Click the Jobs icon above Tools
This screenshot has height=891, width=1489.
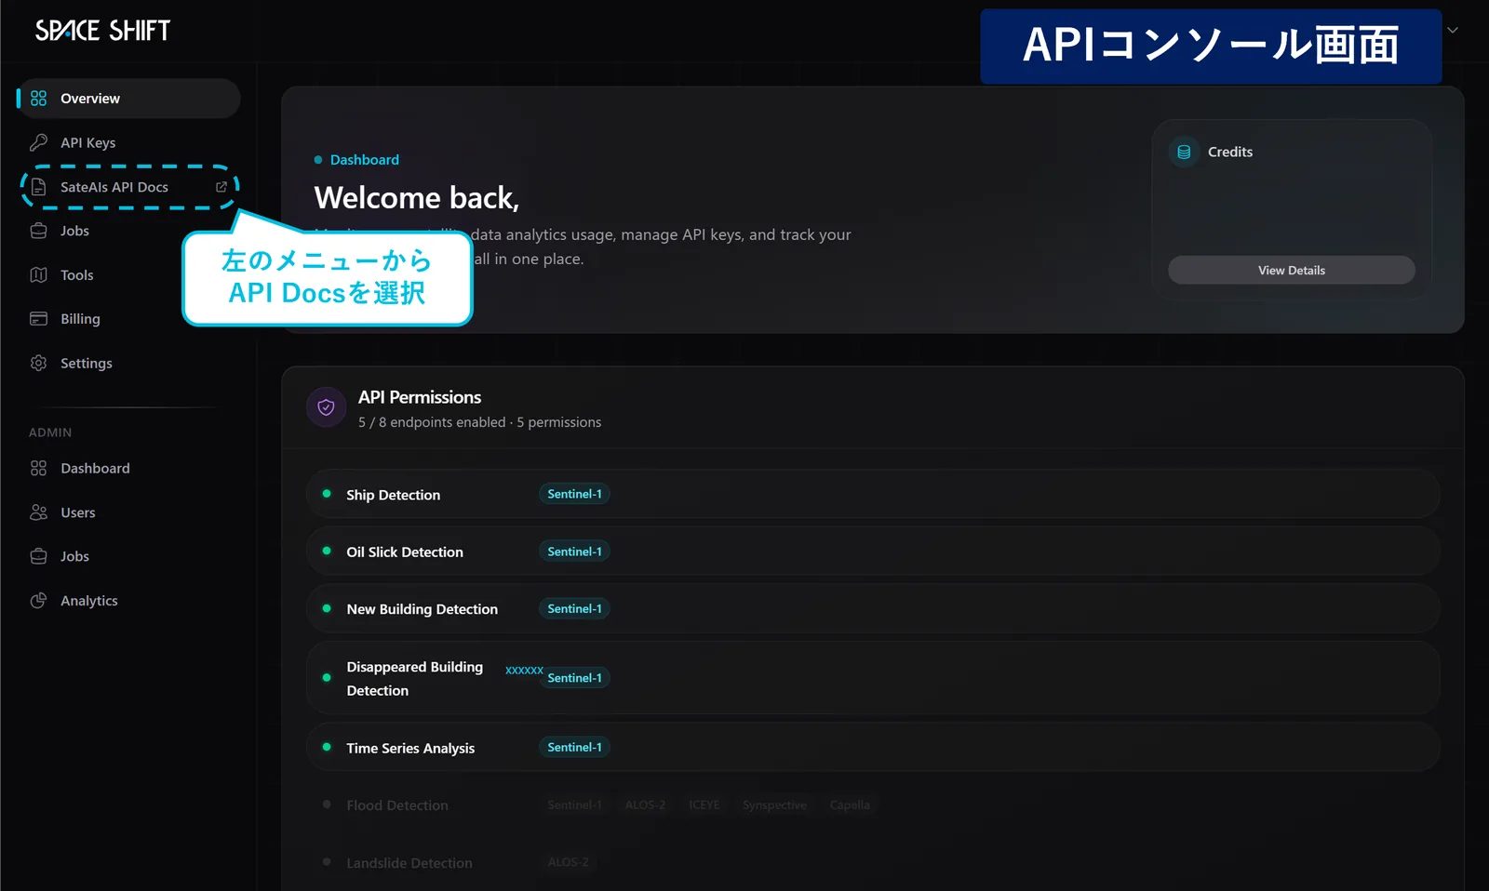coord(38,231)
